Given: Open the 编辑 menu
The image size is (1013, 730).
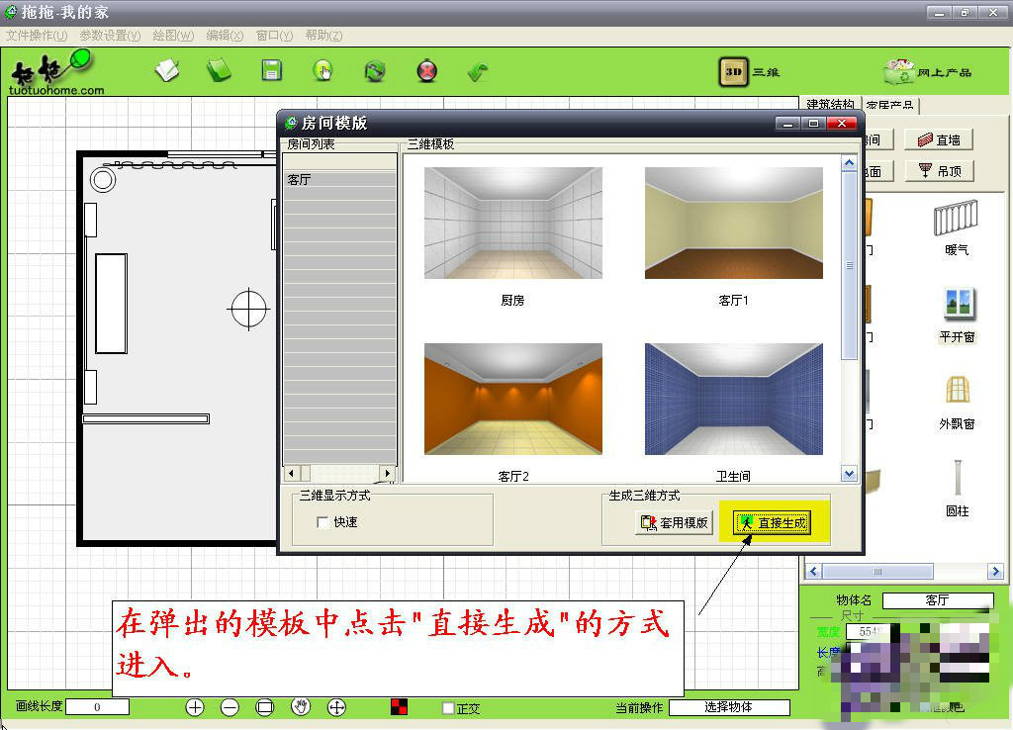Looking at the screenshot, I should coord(225,36).
